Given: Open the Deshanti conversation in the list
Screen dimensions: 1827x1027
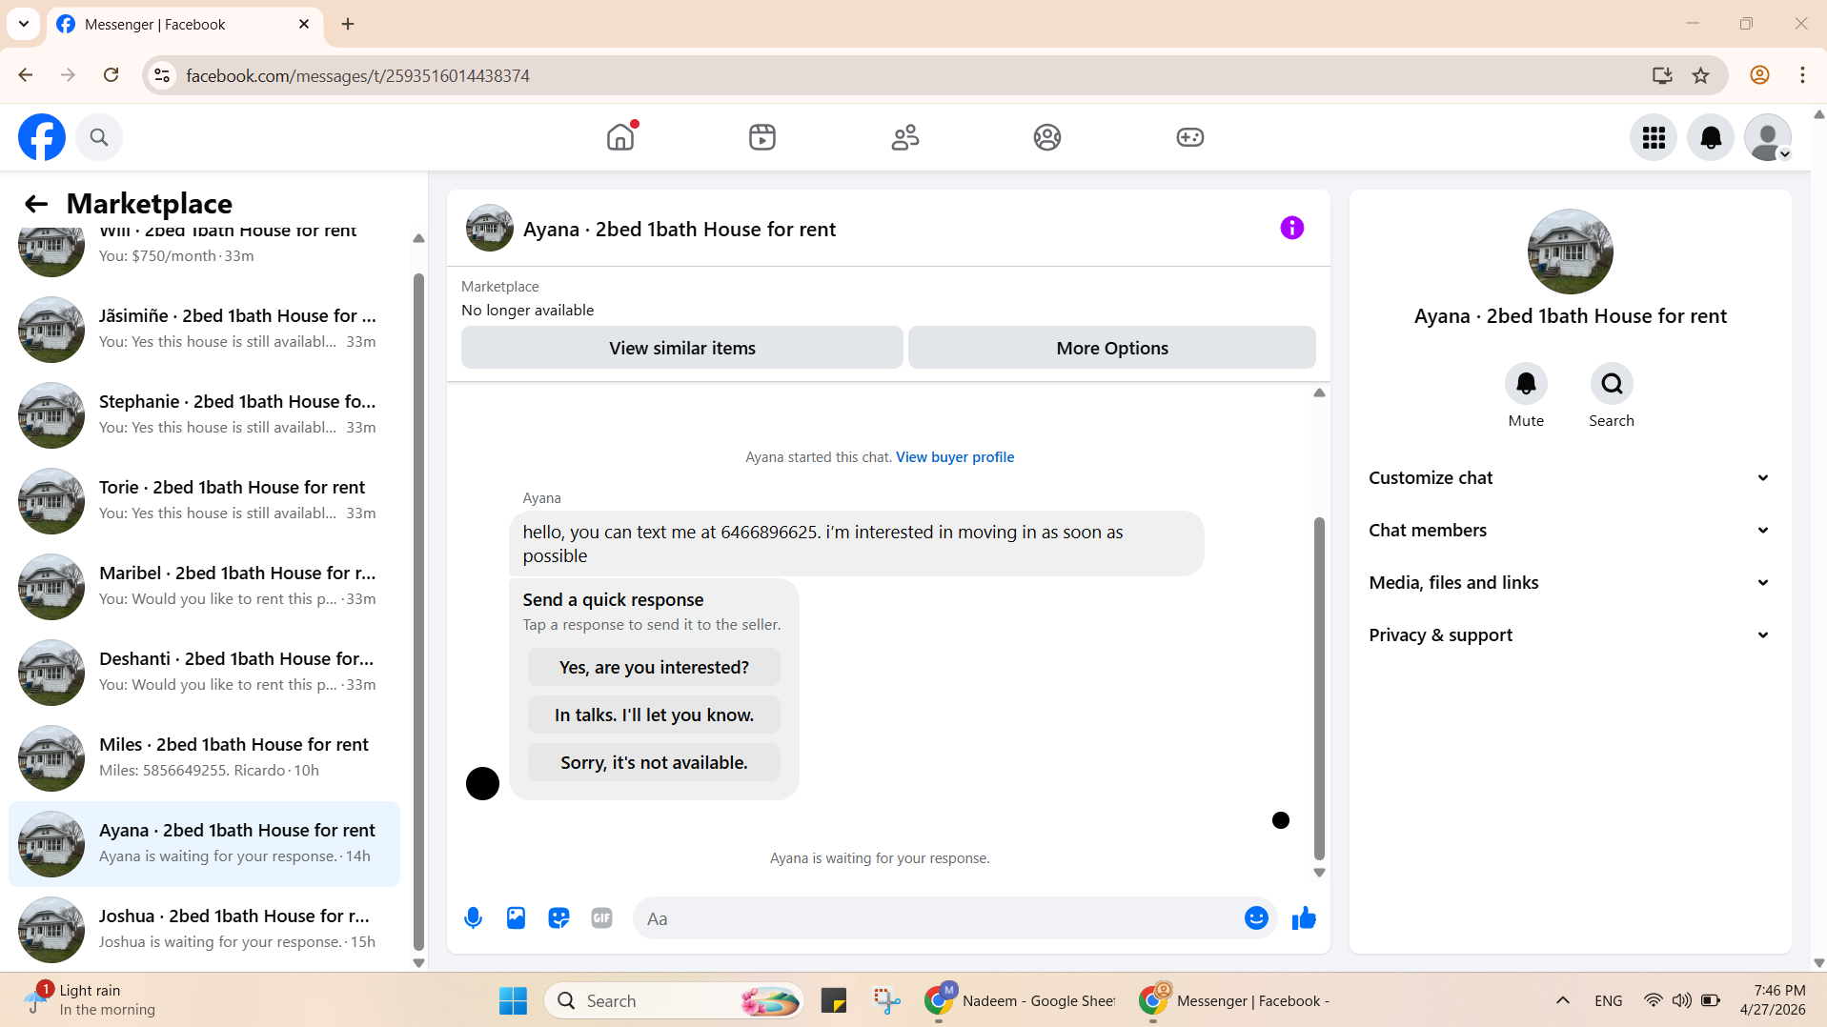Looking at the screenshot, I should pos(205,672).
